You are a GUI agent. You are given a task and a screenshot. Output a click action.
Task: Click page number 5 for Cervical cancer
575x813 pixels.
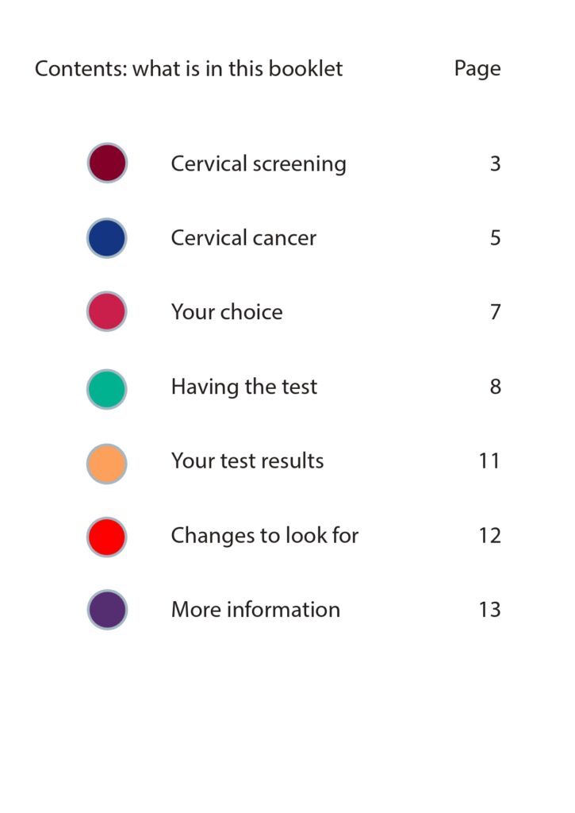pyautogui.click(x=495, y=238)
